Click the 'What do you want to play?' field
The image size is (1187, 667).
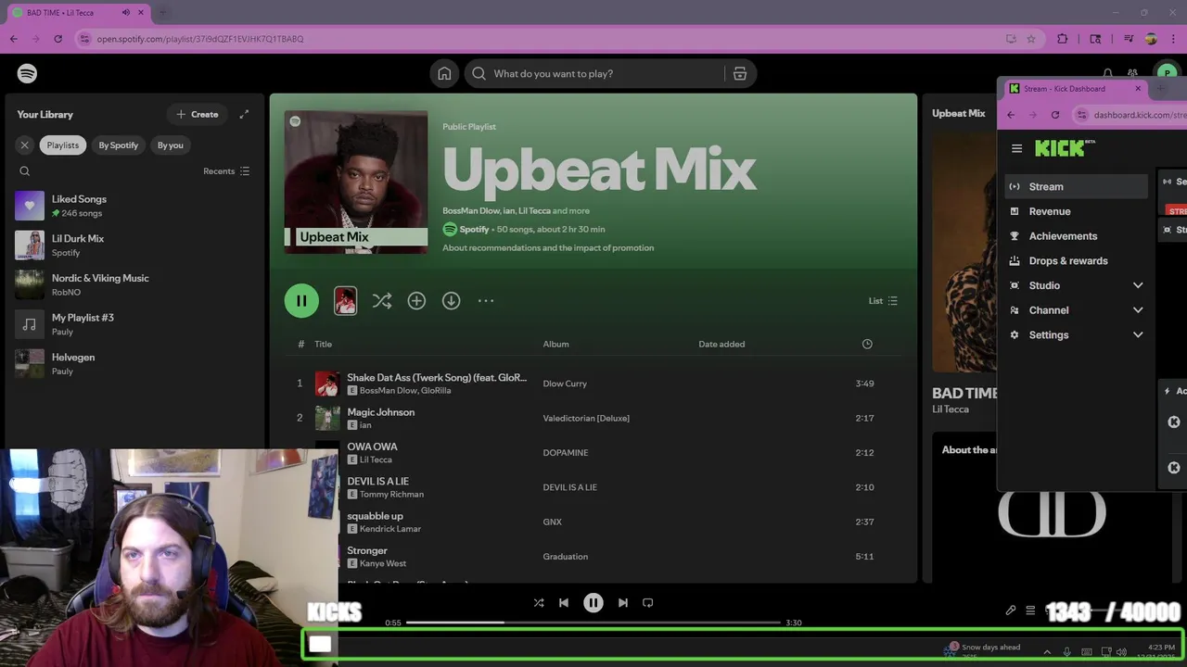pos(593,73)
